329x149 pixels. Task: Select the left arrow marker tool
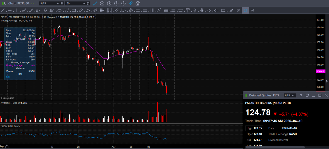point(216,10)
